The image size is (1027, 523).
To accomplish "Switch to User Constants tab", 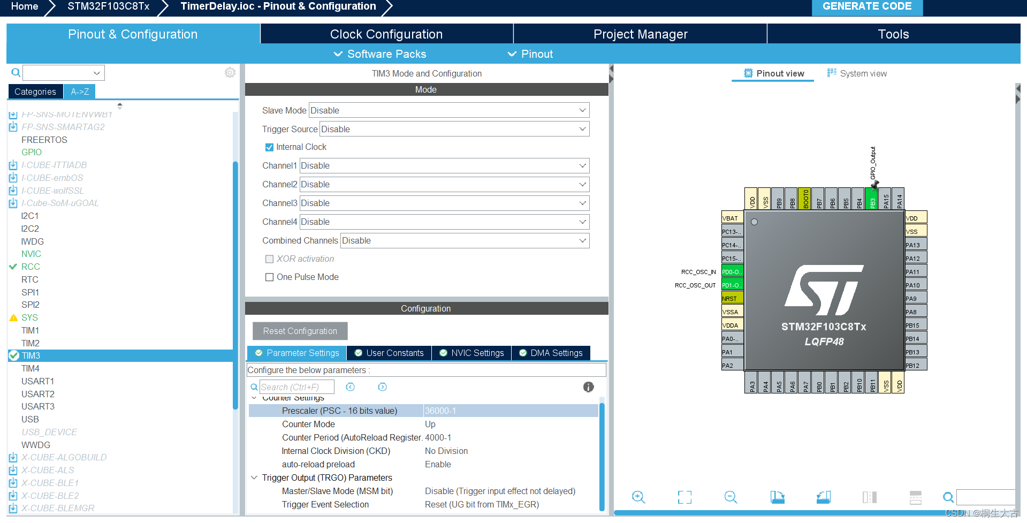I will 389,353.
